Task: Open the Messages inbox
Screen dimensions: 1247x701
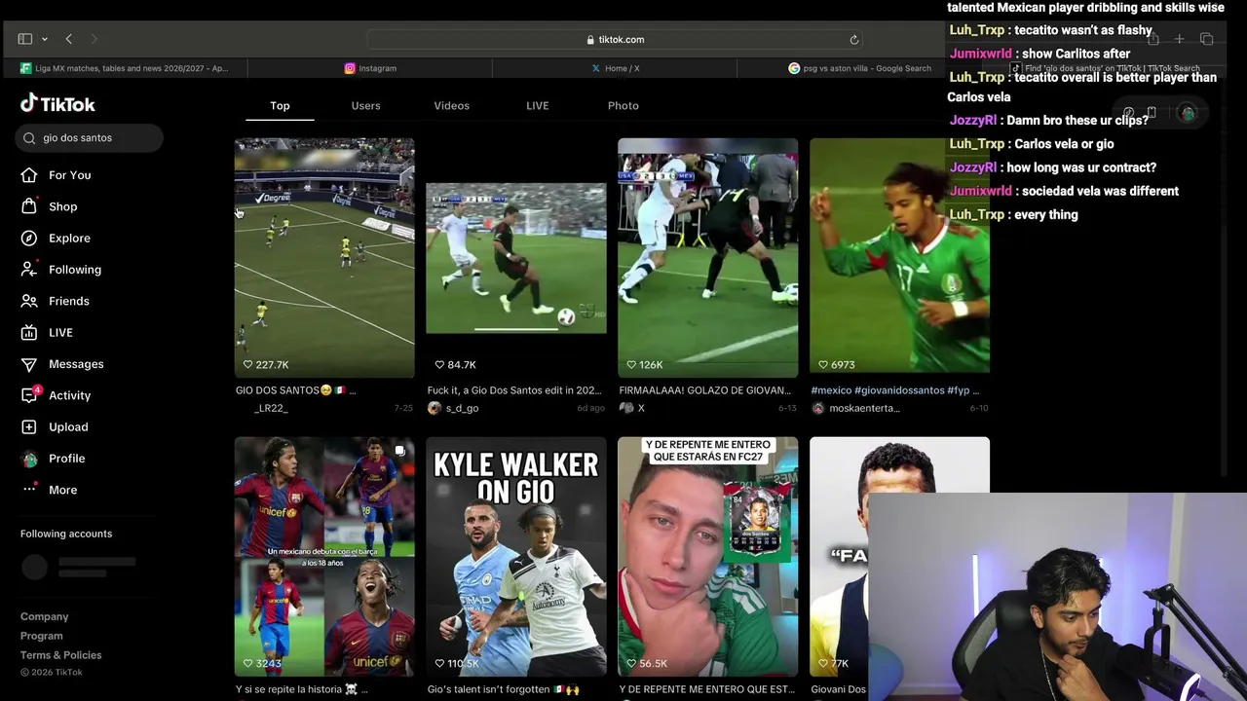Action: tap(62, 364)
